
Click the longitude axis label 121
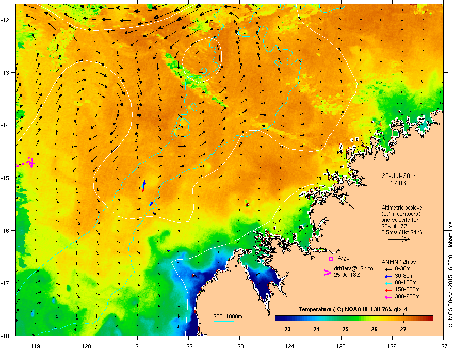tap(137, 346)
